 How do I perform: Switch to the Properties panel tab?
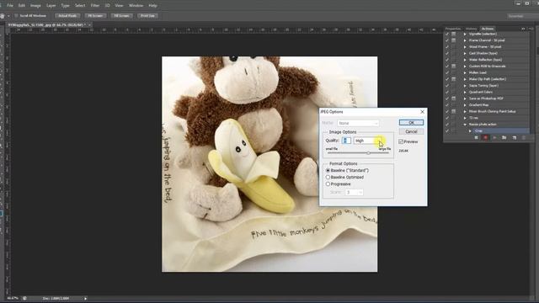[453, 29]
